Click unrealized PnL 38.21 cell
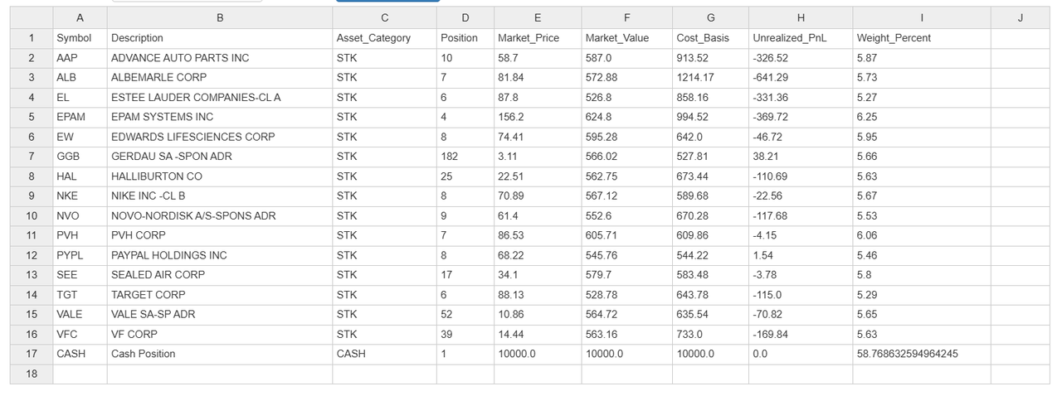1062x396 pixels. [801, 157]
